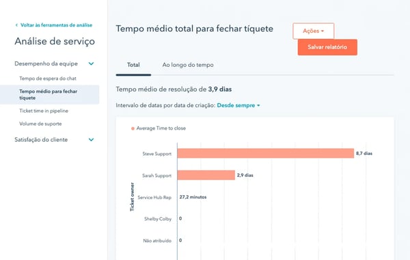
Task: Click the 'Satisfação do cliente' section heading
Action: 41,140
